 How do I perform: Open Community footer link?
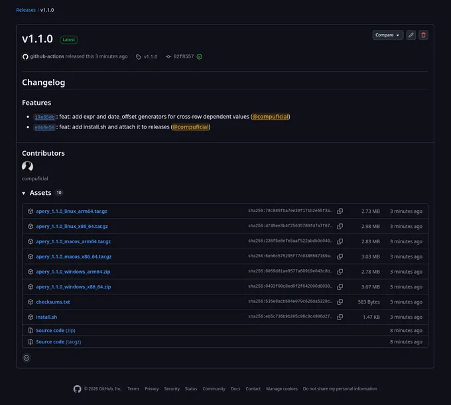pos(214,389)
